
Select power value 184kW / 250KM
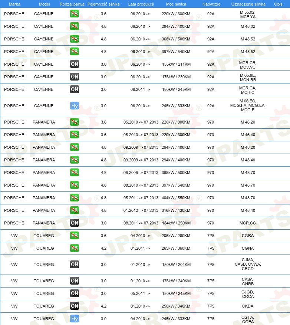(176, 223)
